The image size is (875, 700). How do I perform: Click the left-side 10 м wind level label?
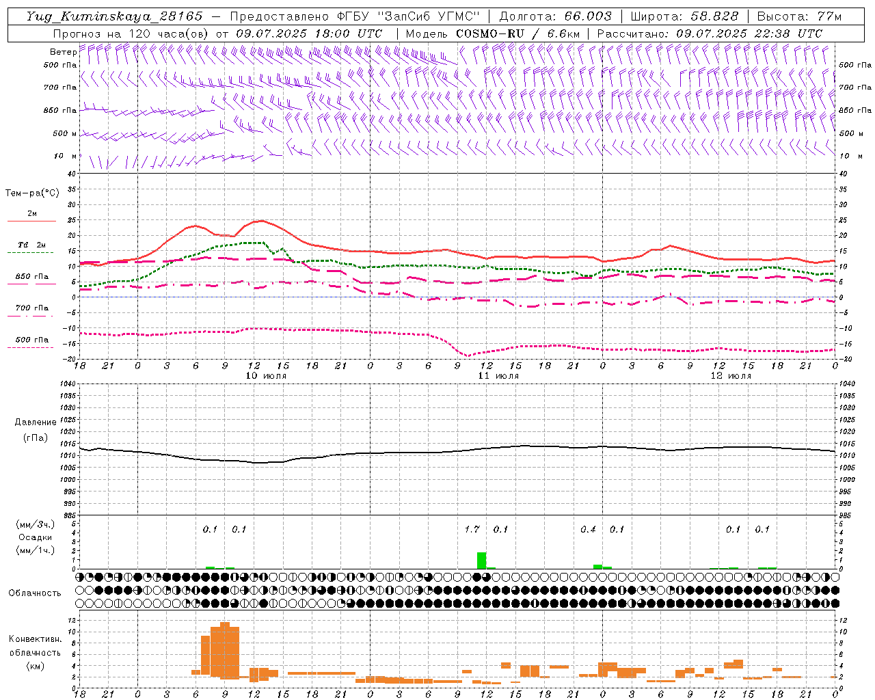(66, 157)
